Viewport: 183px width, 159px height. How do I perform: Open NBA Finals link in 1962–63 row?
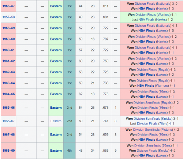pos(147,75)
